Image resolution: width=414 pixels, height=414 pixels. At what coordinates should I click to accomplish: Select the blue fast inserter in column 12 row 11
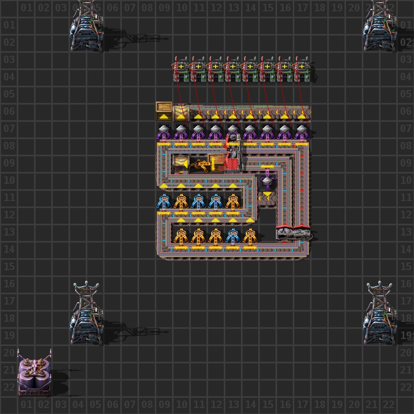(215, 202)
